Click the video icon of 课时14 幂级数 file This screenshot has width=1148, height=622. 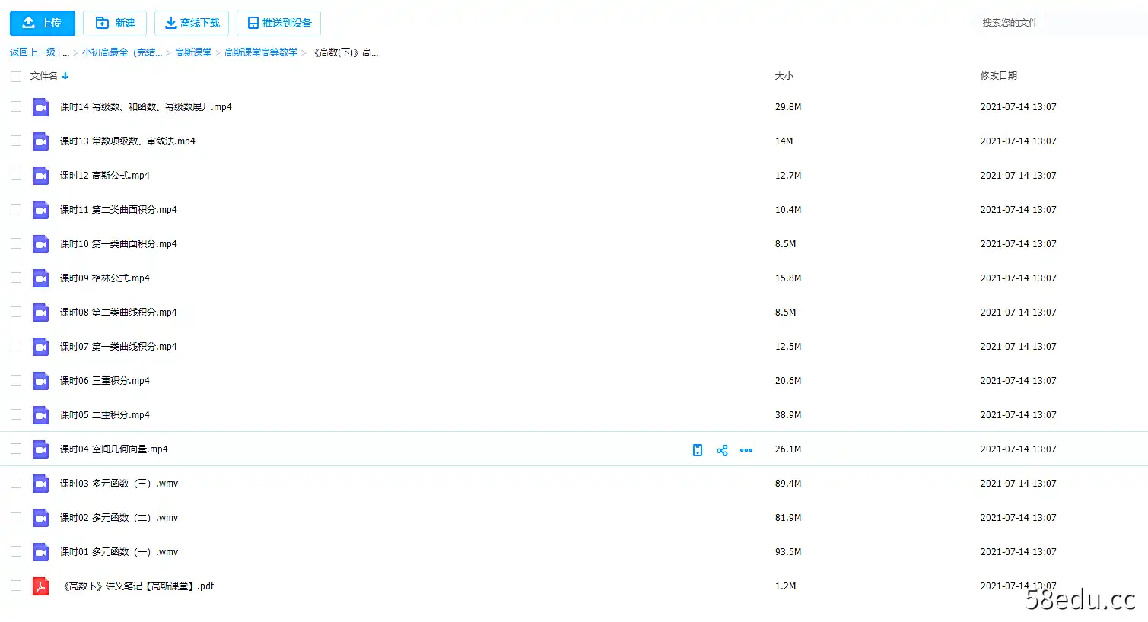coord(41,107)
